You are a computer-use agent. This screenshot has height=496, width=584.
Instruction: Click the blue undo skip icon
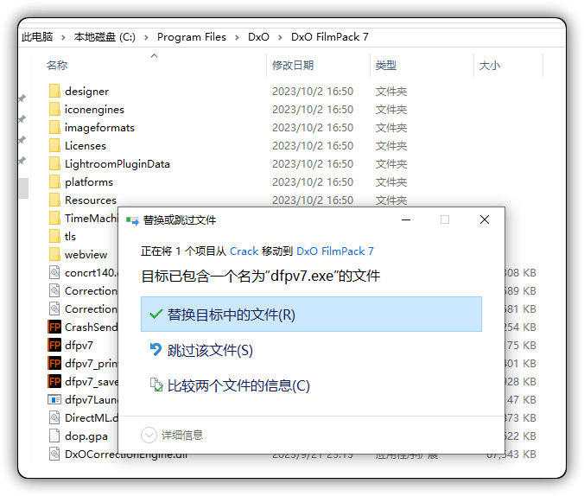[156, 350]
